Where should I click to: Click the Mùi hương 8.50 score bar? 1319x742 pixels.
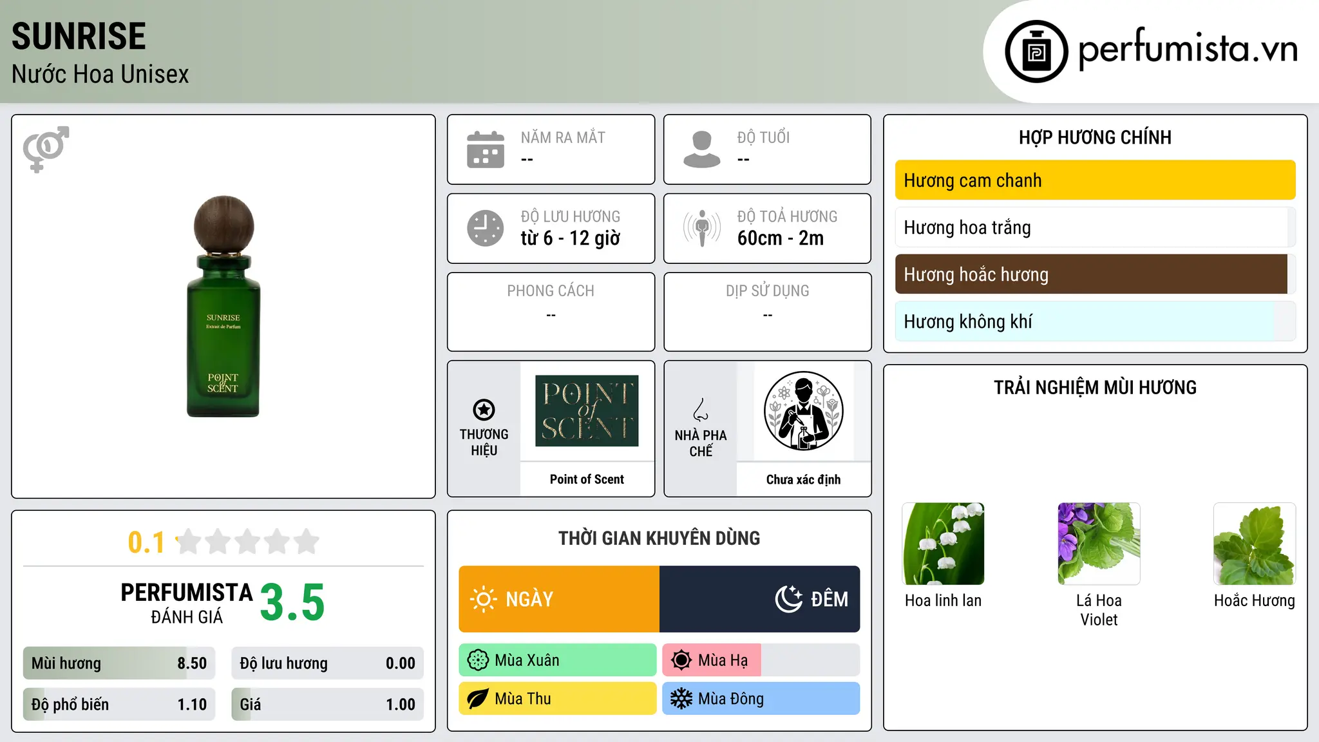[119, 663]
